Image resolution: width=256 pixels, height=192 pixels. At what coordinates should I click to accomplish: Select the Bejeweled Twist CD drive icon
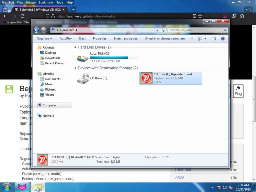[x=146, y=78]
